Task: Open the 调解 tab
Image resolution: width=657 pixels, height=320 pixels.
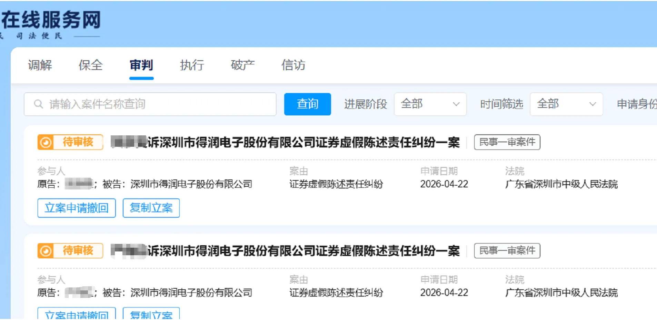Action: [40, 65]
